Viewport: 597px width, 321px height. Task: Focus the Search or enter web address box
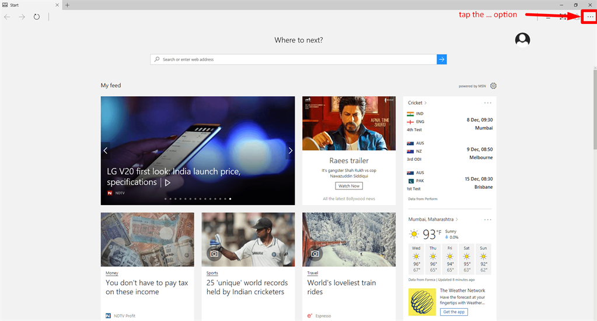(293, 59)
